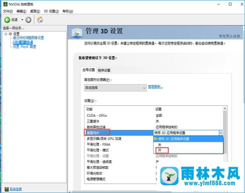Switch to 全局设置 tab
Image resolution: width=245 pixels, height=193 pixels.
pos(88,70)
